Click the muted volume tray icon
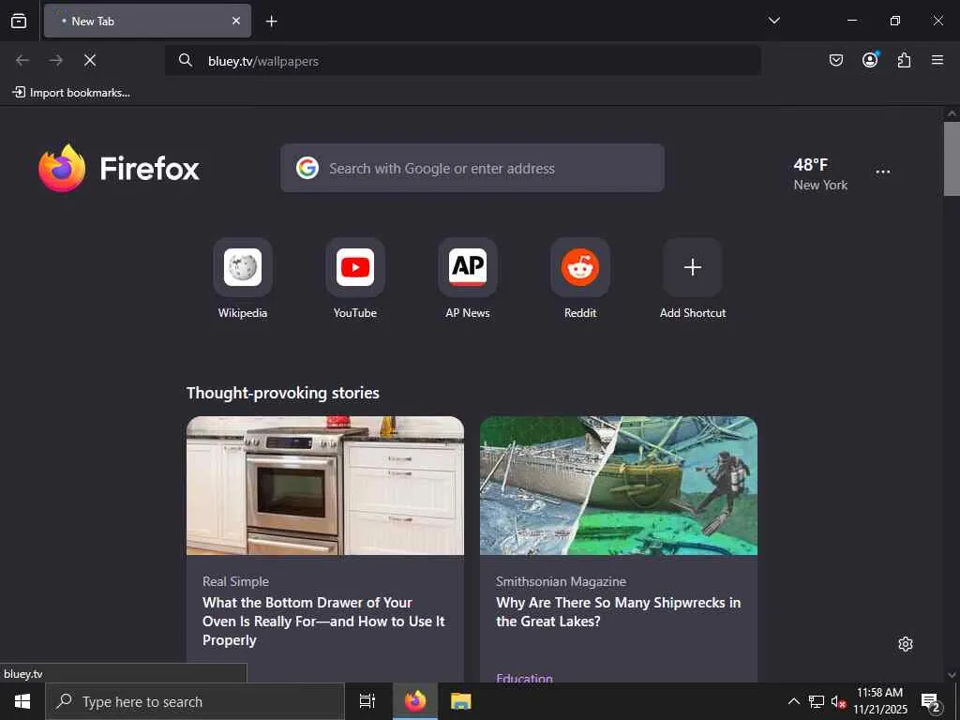This screenshot has width=960, height=720. tap(838, 701)
